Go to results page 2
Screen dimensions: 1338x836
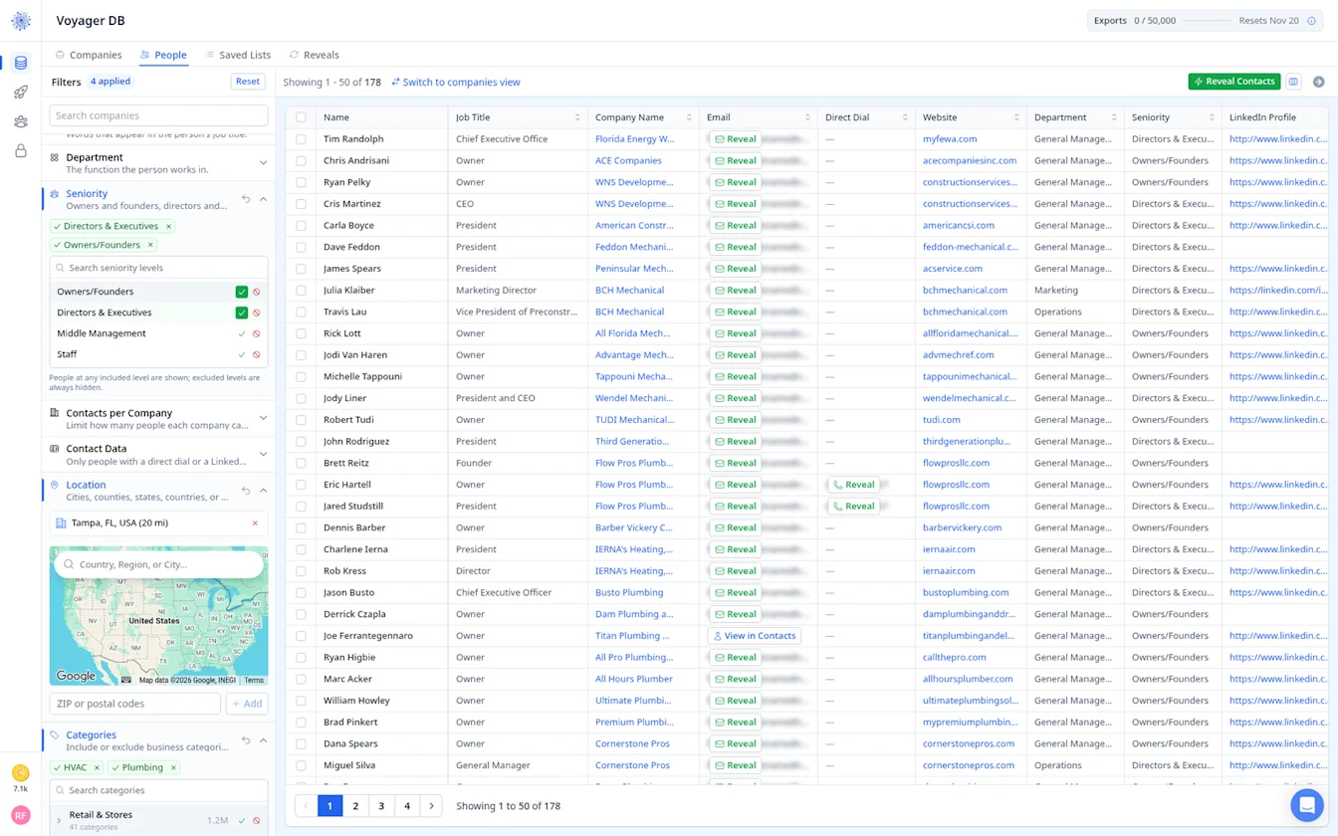[355, 806]
